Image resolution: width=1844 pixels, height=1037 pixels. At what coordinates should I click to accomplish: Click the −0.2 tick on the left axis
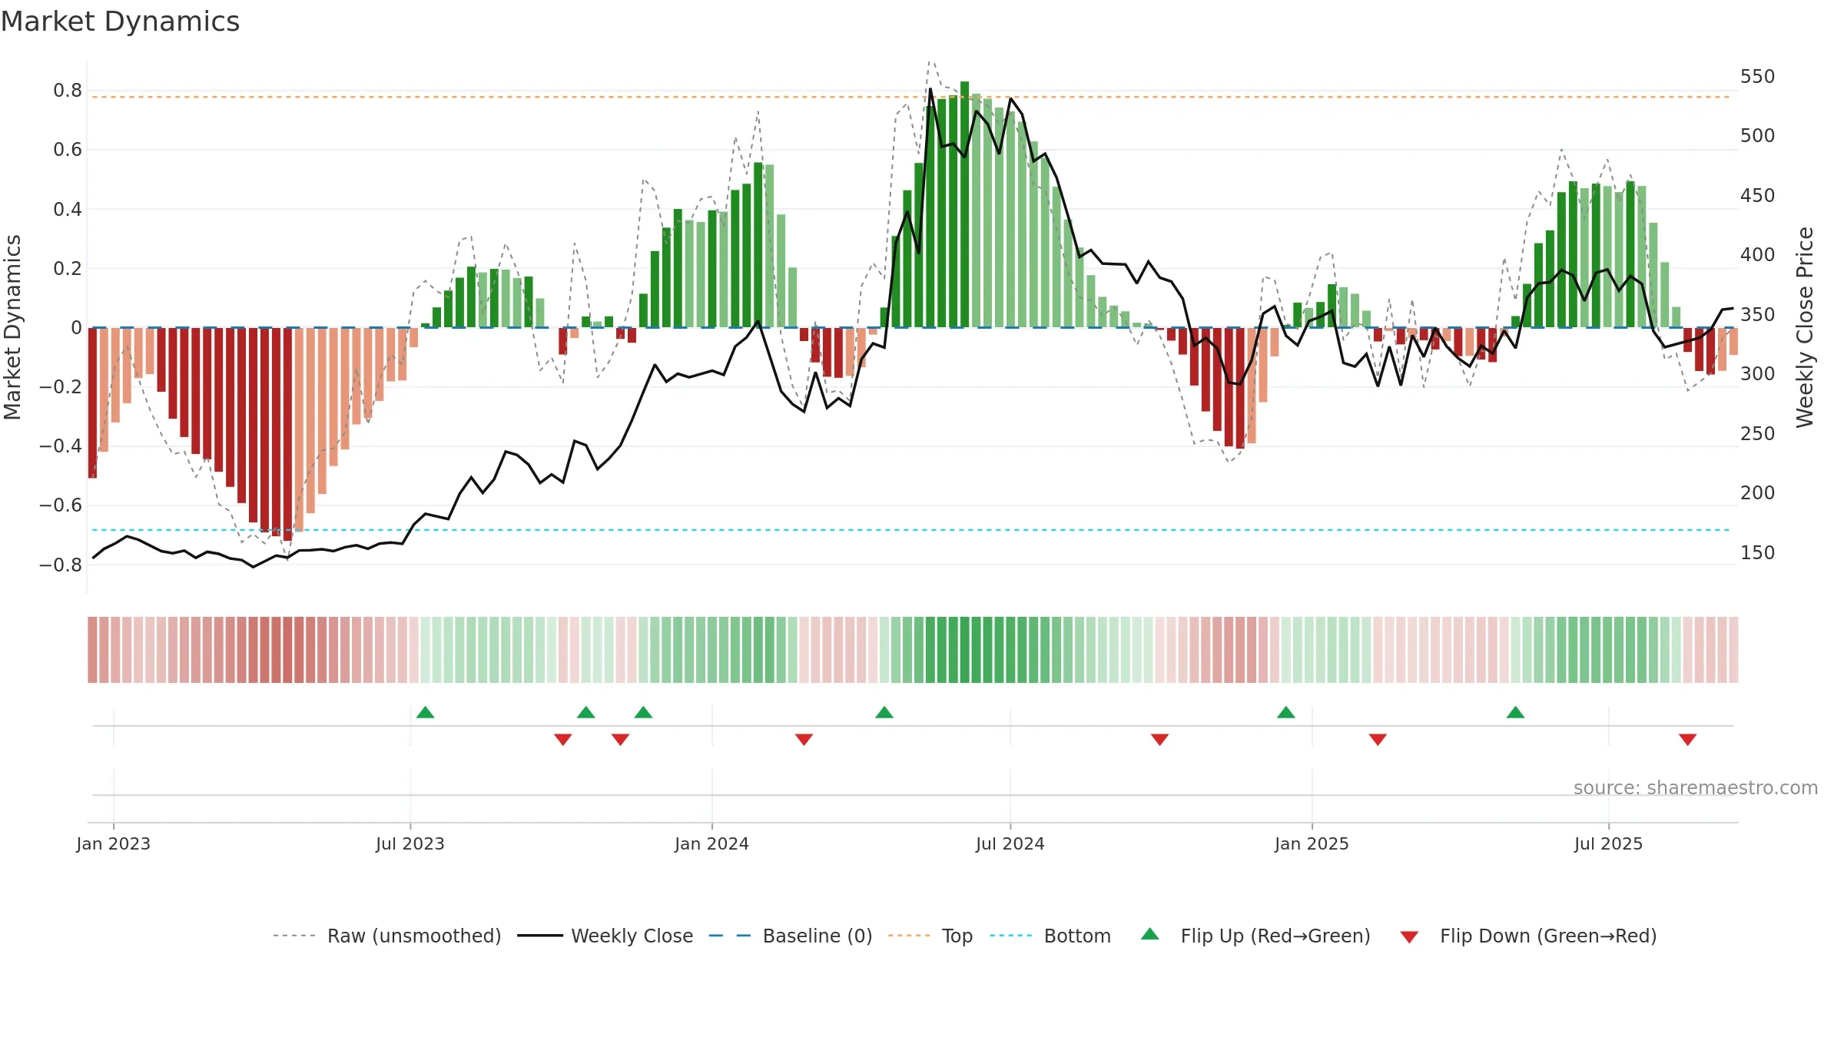(x=61, y=386)
